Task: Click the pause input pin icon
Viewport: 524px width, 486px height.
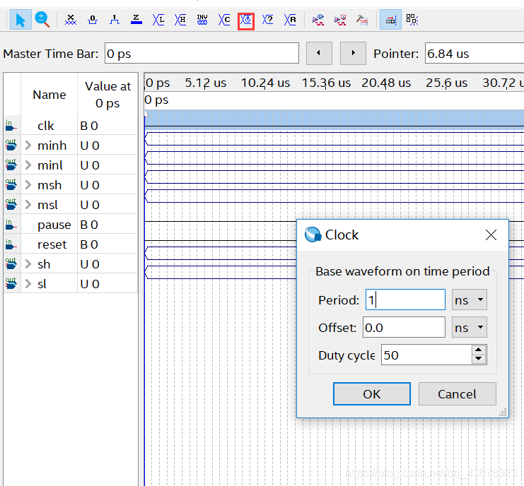Action: (11, 225)
